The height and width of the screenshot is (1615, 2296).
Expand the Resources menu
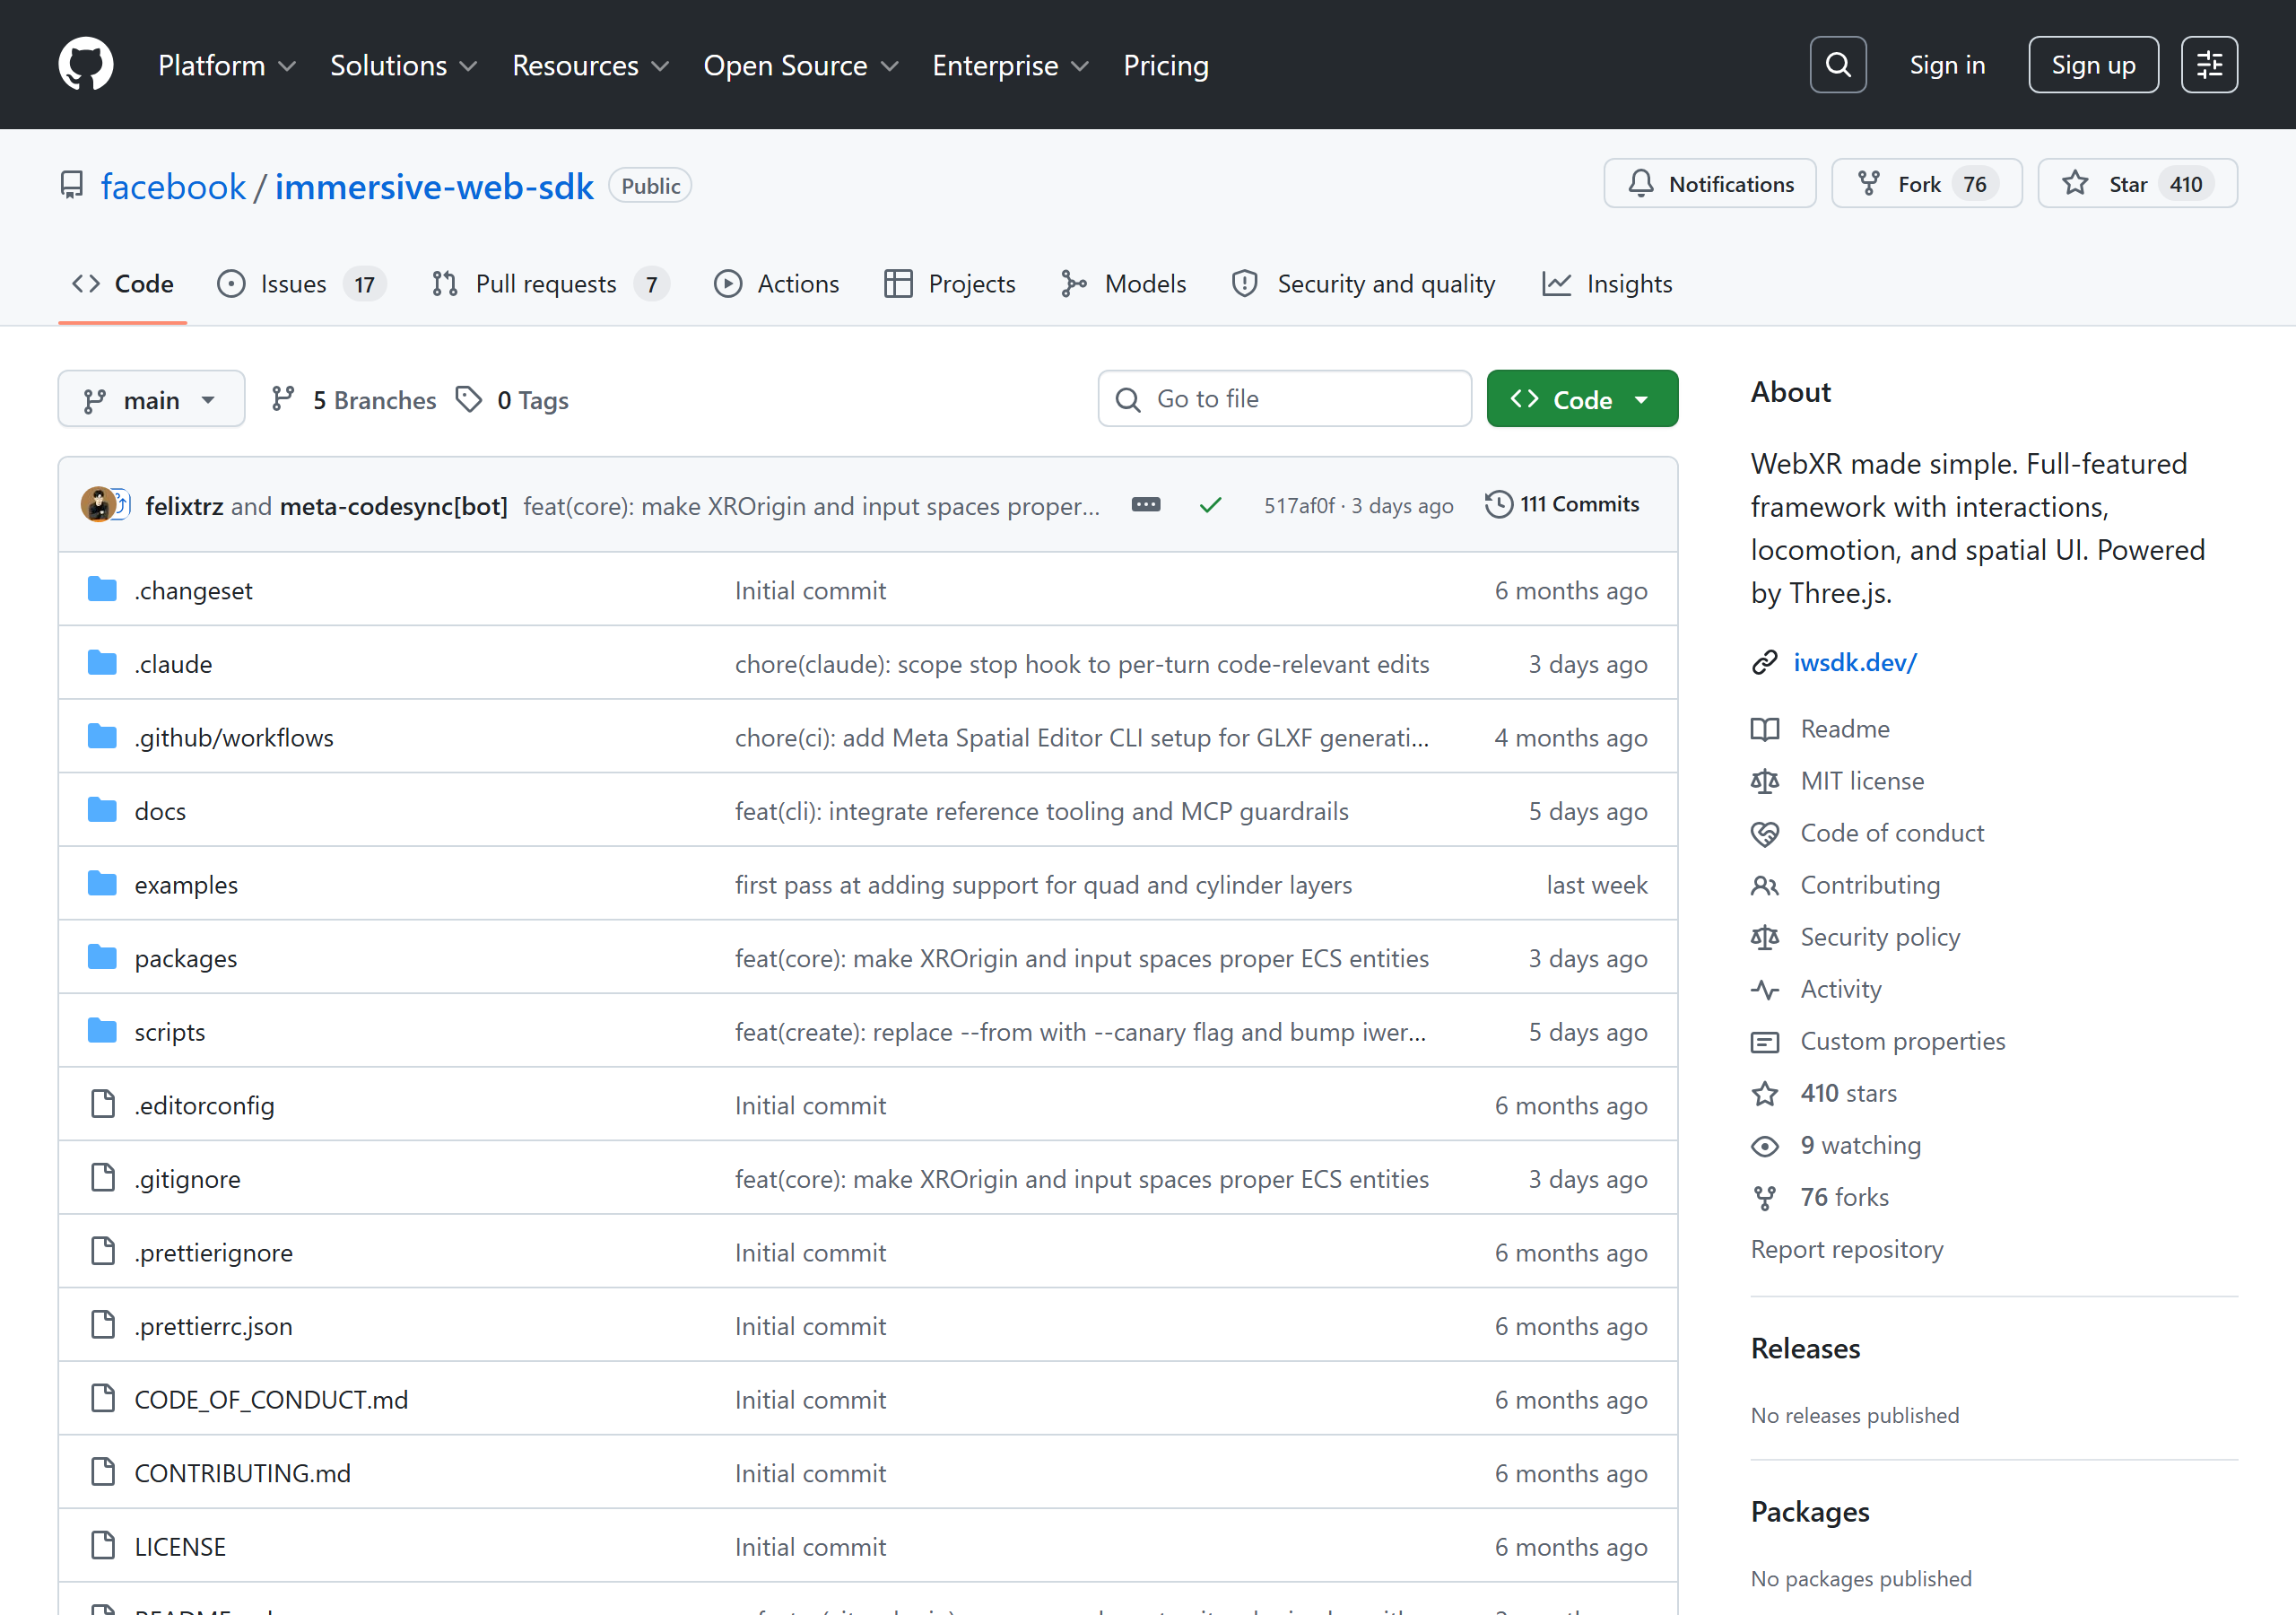coord(590,65)
